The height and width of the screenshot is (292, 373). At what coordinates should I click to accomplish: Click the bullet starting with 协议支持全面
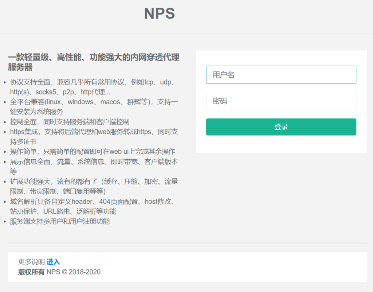pyautogui.click(x=94, y=87)
